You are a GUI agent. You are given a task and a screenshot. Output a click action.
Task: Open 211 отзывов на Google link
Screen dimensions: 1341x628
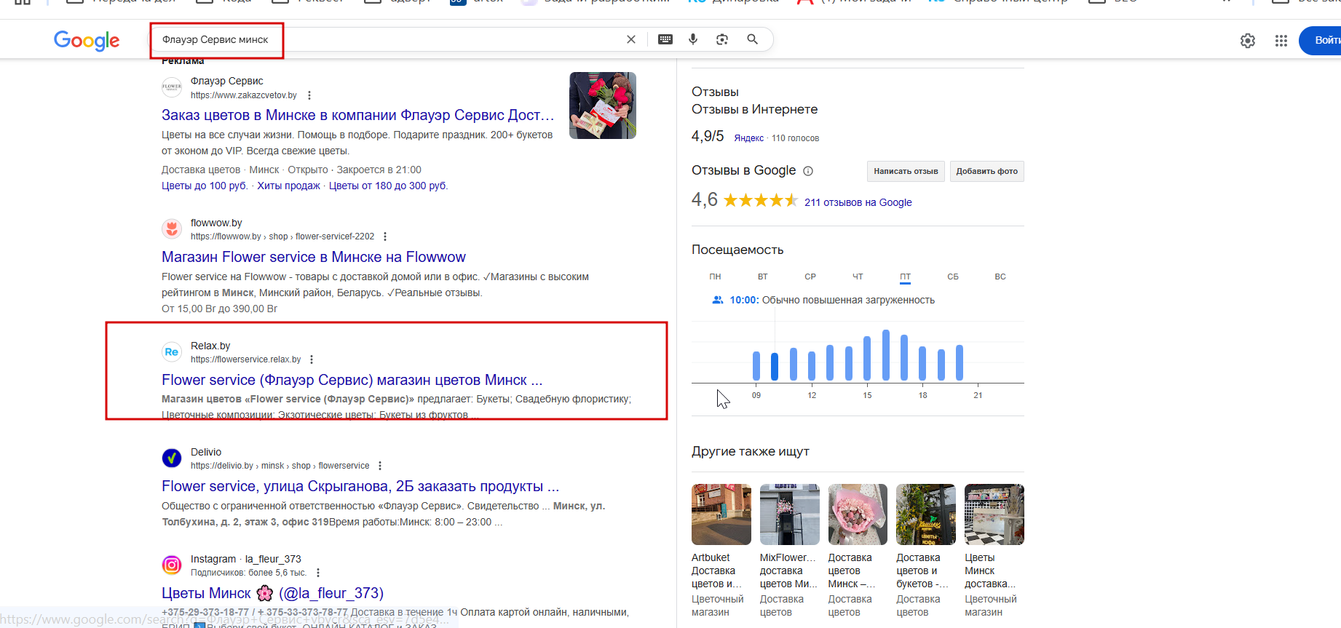(x=858, y=202)
